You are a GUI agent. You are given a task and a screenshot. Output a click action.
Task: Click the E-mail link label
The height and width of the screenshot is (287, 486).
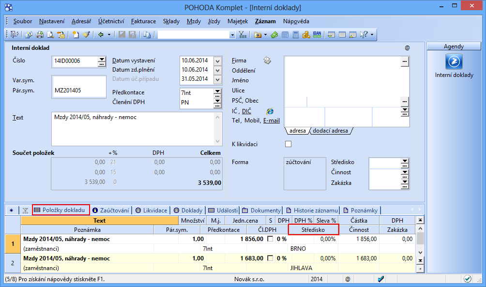point(272,121)
